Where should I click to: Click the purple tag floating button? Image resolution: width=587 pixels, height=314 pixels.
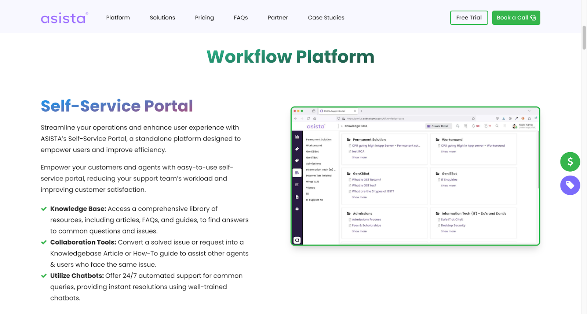pyautogui.click(x=570, y=185)
